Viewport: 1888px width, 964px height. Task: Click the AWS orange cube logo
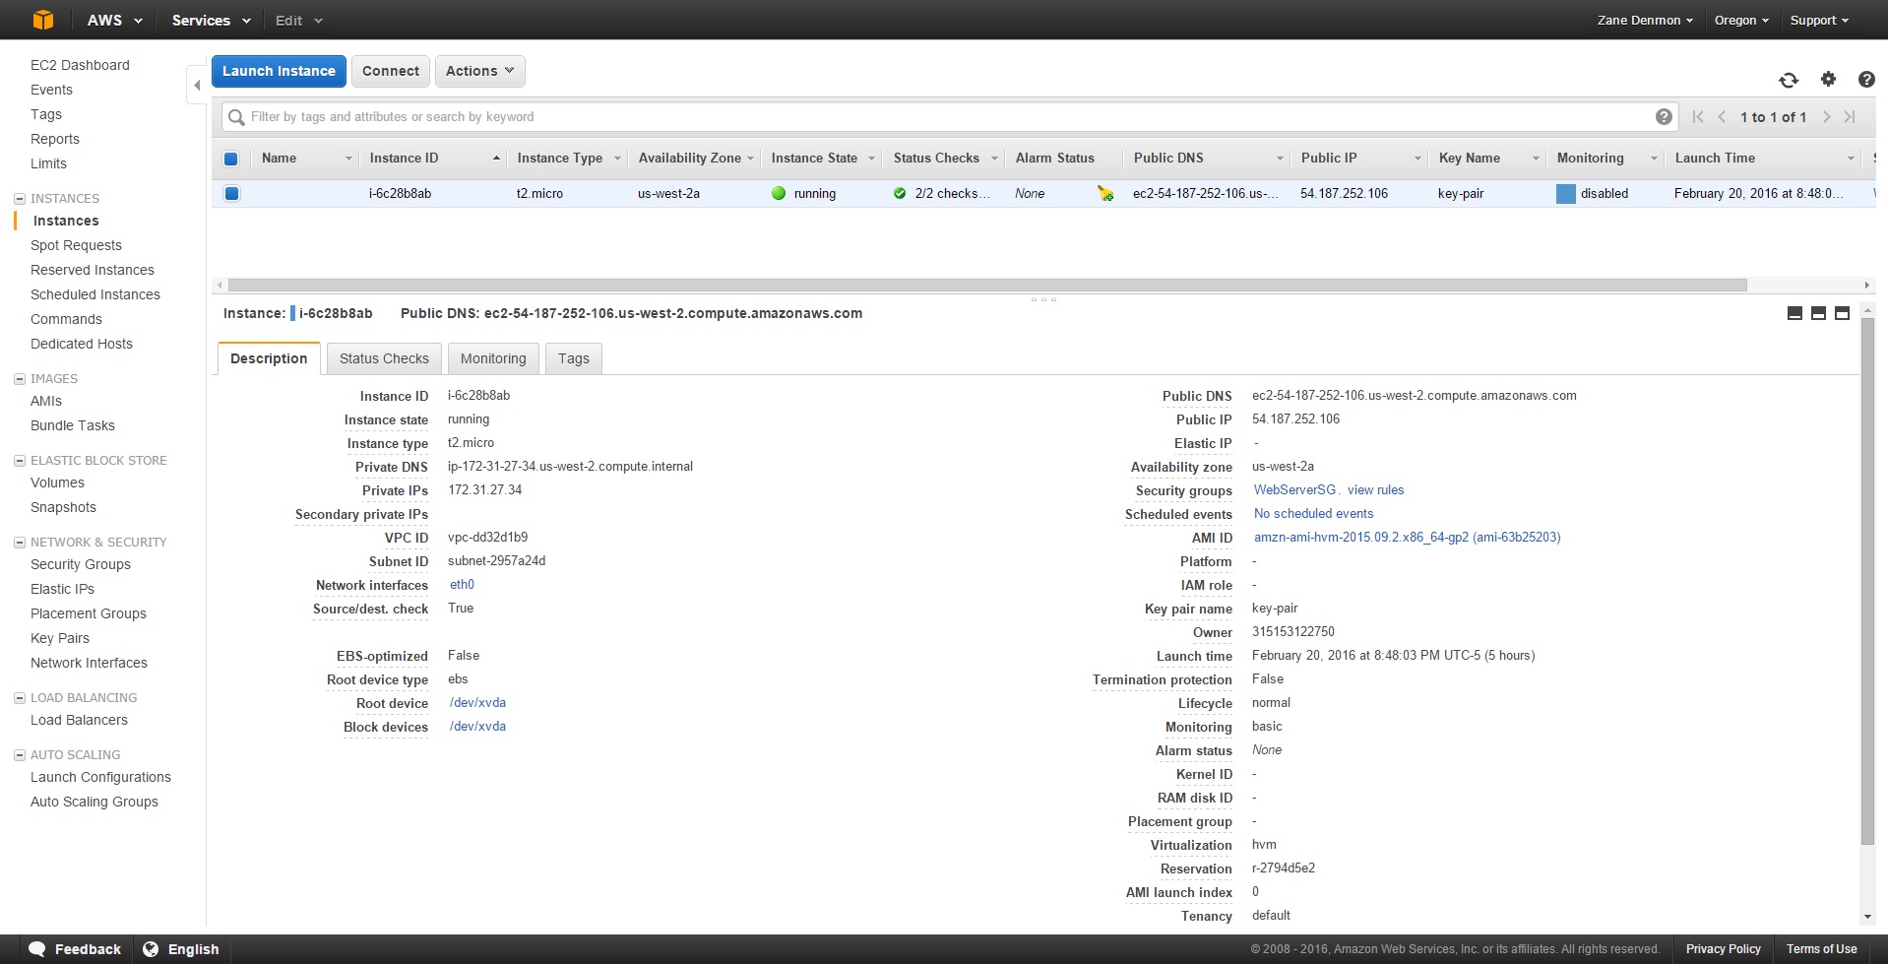click(x=43, y=20)
